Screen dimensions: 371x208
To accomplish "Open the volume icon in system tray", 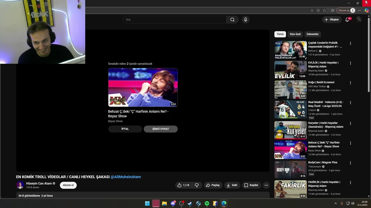I will tap(353, 203).
